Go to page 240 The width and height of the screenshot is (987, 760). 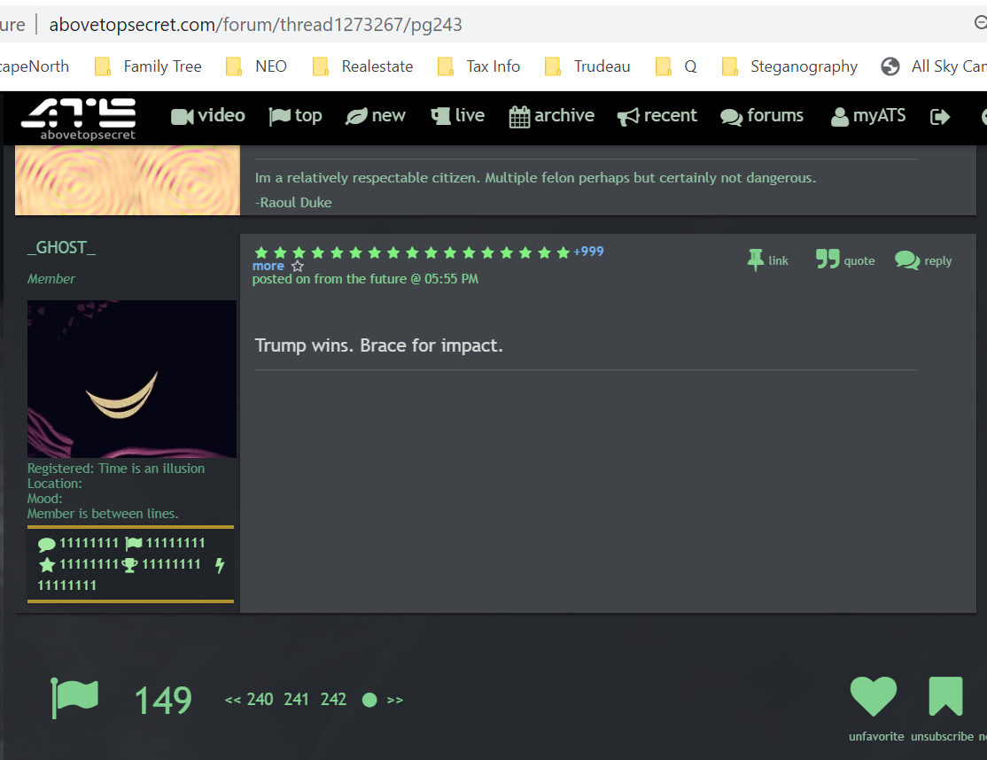pos(260,700)
